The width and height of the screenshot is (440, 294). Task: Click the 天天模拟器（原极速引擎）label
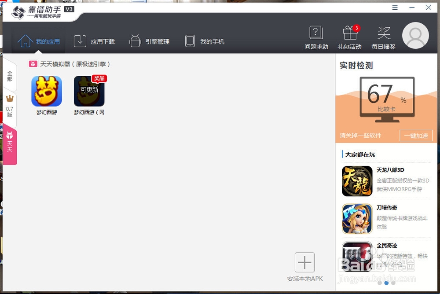coord(75,64)
